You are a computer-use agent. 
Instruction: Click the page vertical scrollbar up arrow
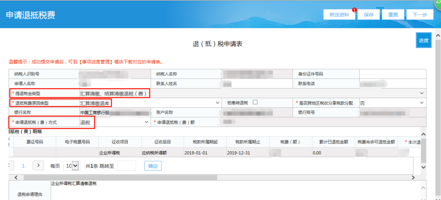pyautogui.click(x=438, y=36)
